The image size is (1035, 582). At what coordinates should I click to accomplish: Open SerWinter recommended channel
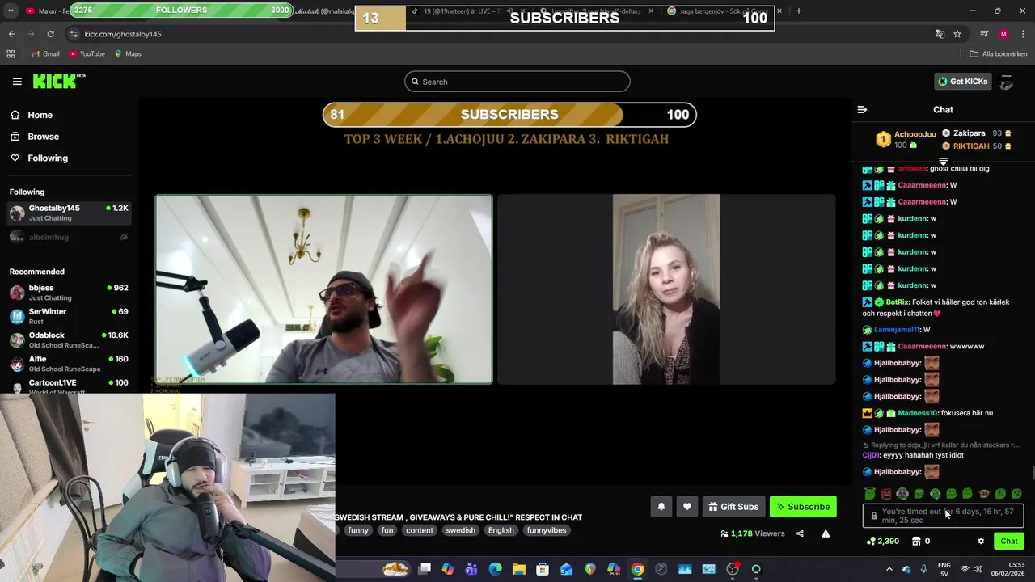coord(69,316)
